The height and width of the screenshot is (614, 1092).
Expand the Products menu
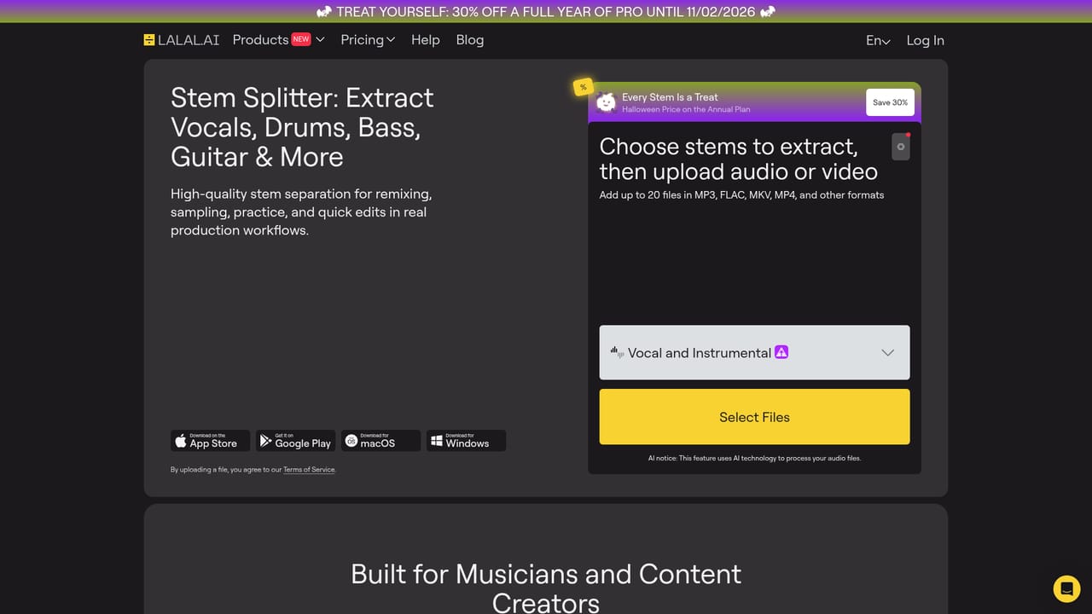coord(279,40)
